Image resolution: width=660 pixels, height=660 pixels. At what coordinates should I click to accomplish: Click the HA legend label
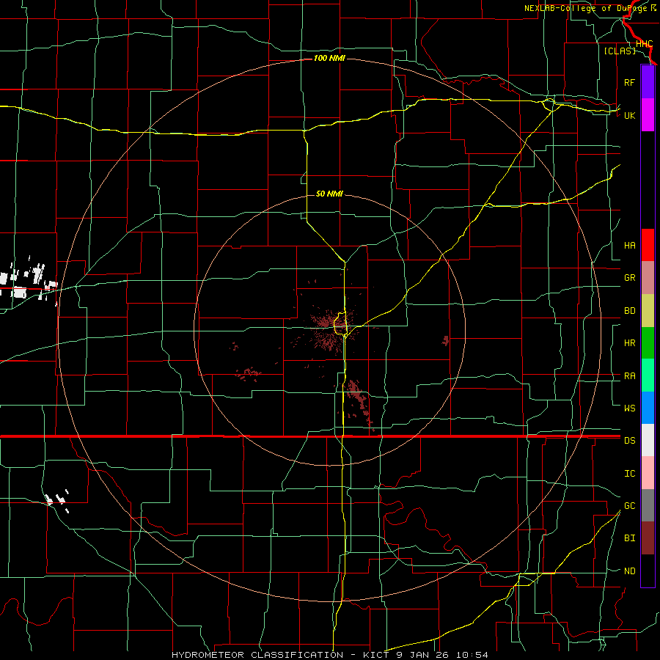pyautogui.click(x=629, y=246)
